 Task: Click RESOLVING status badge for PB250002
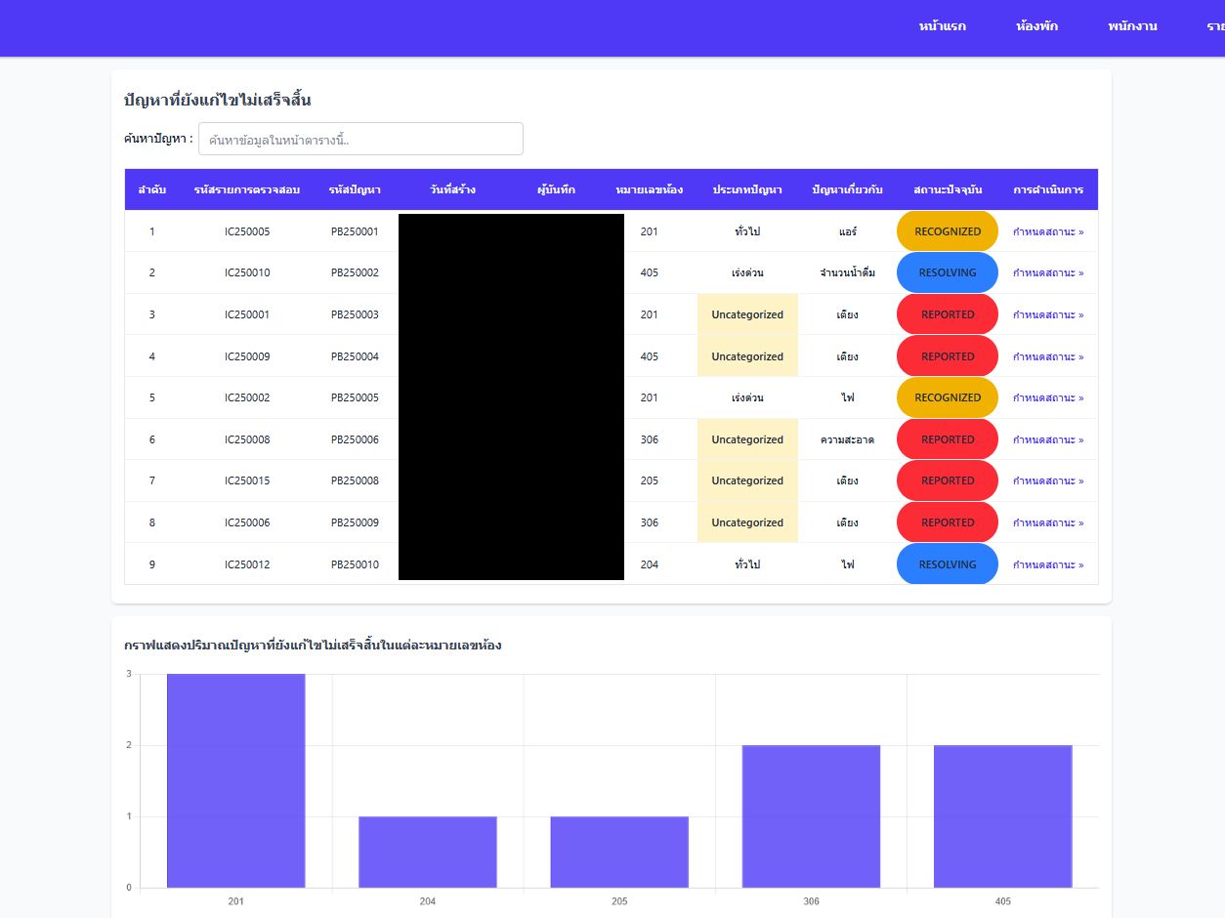click(x=947, y=272)
